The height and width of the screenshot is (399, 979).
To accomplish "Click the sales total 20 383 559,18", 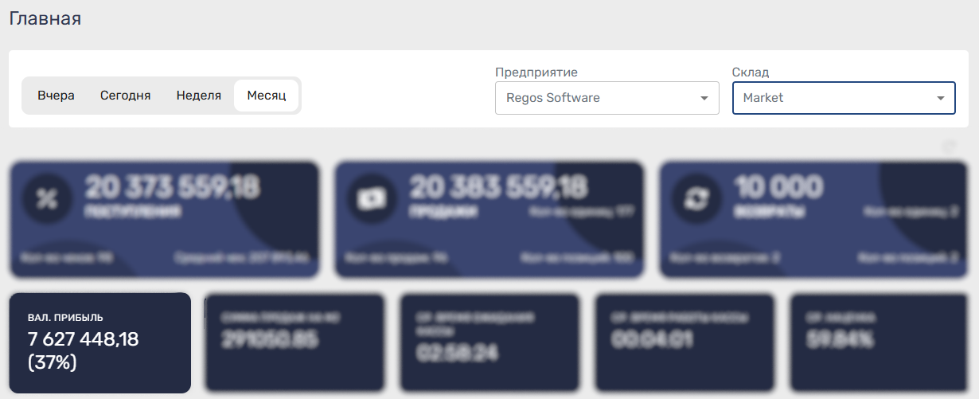I will click(498, 187).
